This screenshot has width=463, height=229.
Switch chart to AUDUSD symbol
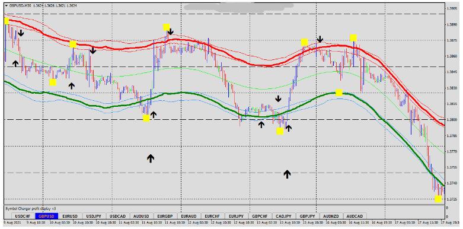click(142, 216)
